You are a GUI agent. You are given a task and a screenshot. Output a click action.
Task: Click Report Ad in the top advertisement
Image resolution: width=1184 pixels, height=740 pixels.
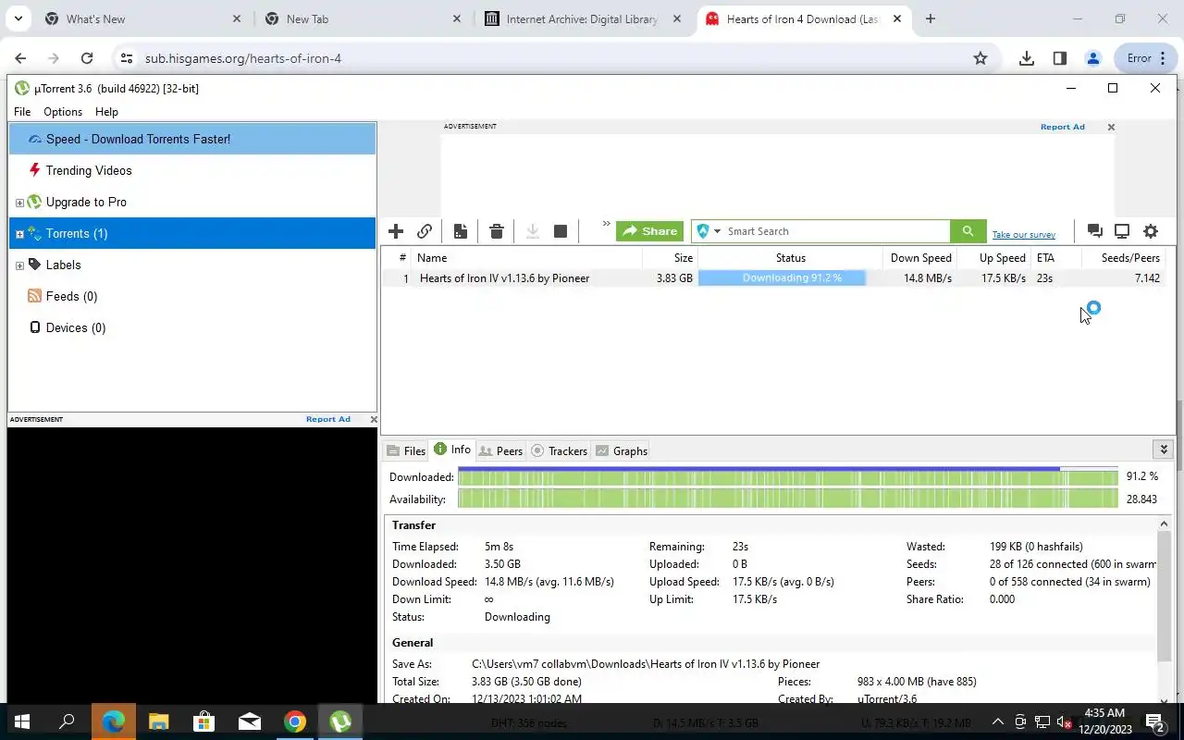point(1062,127)
